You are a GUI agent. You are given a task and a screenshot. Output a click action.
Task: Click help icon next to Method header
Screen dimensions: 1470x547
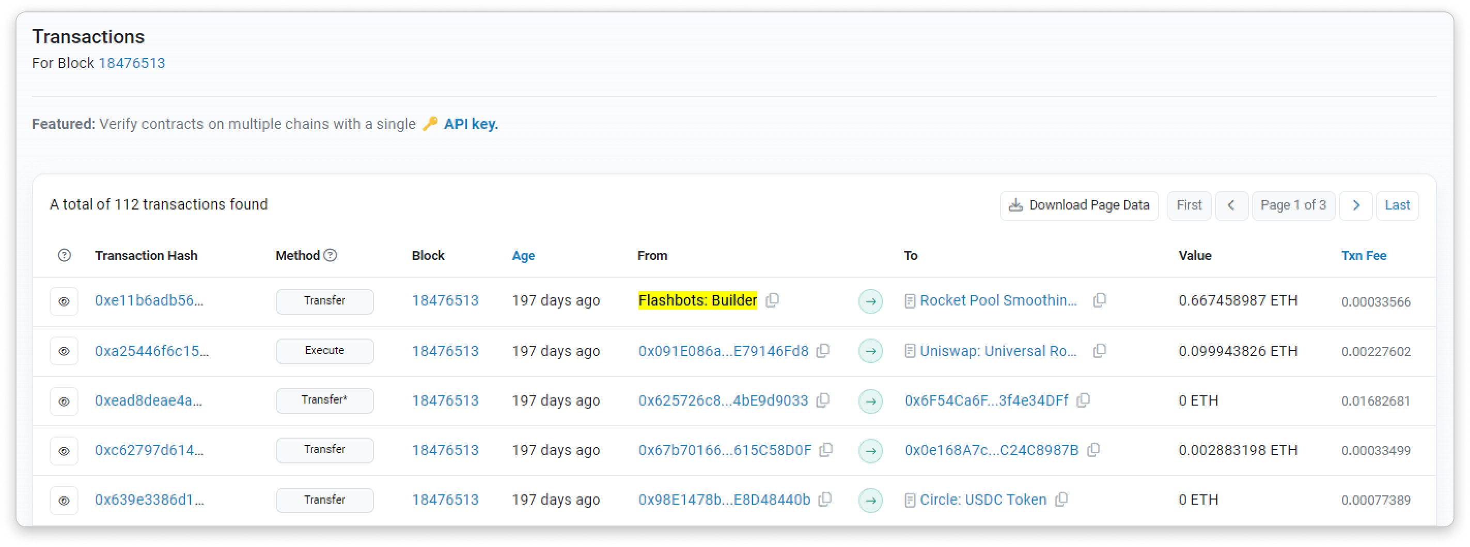[x=330, y=255]
